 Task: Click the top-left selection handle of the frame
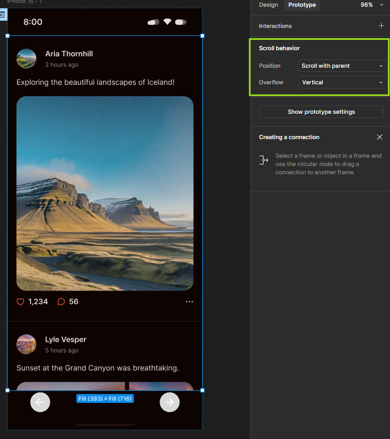[8, 36]
